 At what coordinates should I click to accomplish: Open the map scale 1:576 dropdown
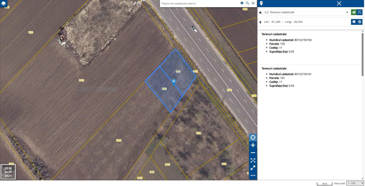[355, 183]
